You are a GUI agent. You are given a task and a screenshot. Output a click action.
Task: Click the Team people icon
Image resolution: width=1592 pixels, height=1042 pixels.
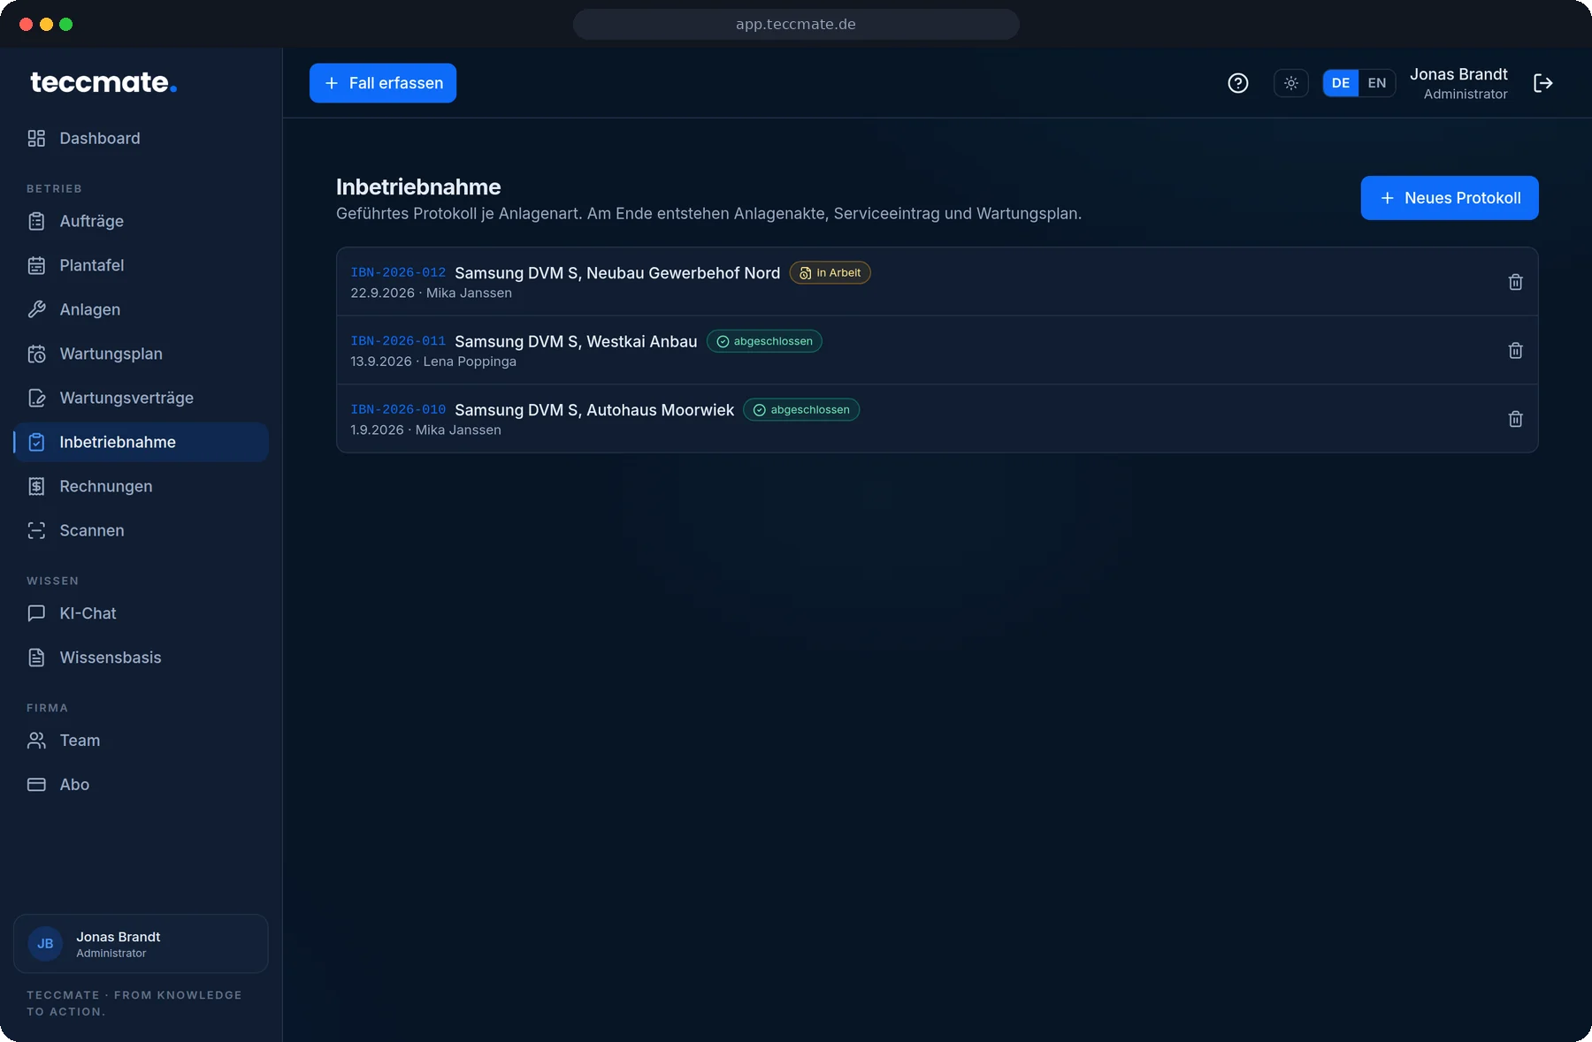coord(36,741)
